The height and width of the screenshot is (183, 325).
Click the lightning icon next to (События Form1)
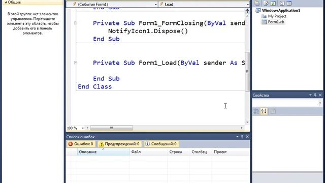75,4
